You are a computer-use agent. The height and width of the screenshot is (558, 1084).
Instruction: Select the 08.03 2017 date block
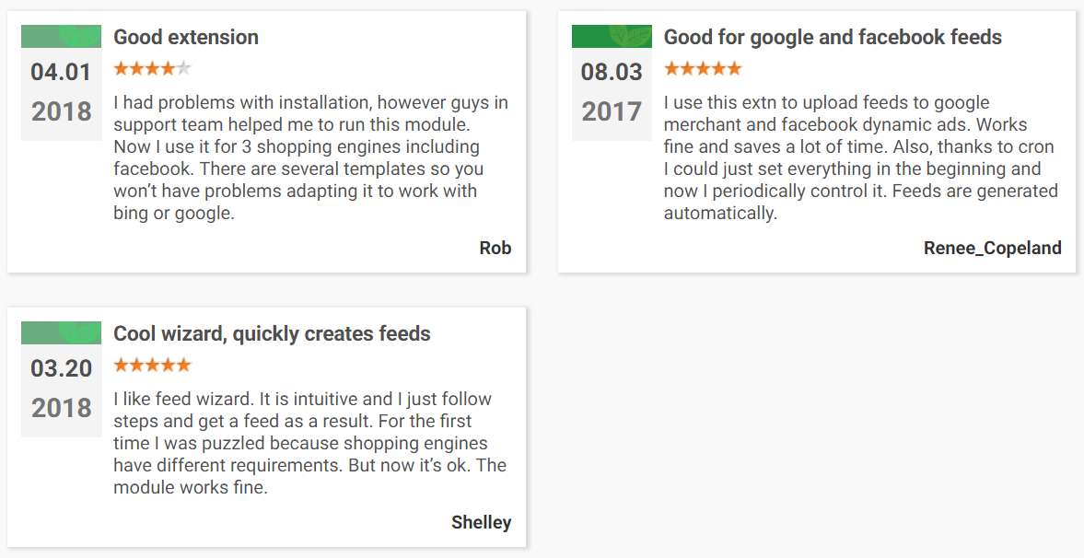click(612, 94)
